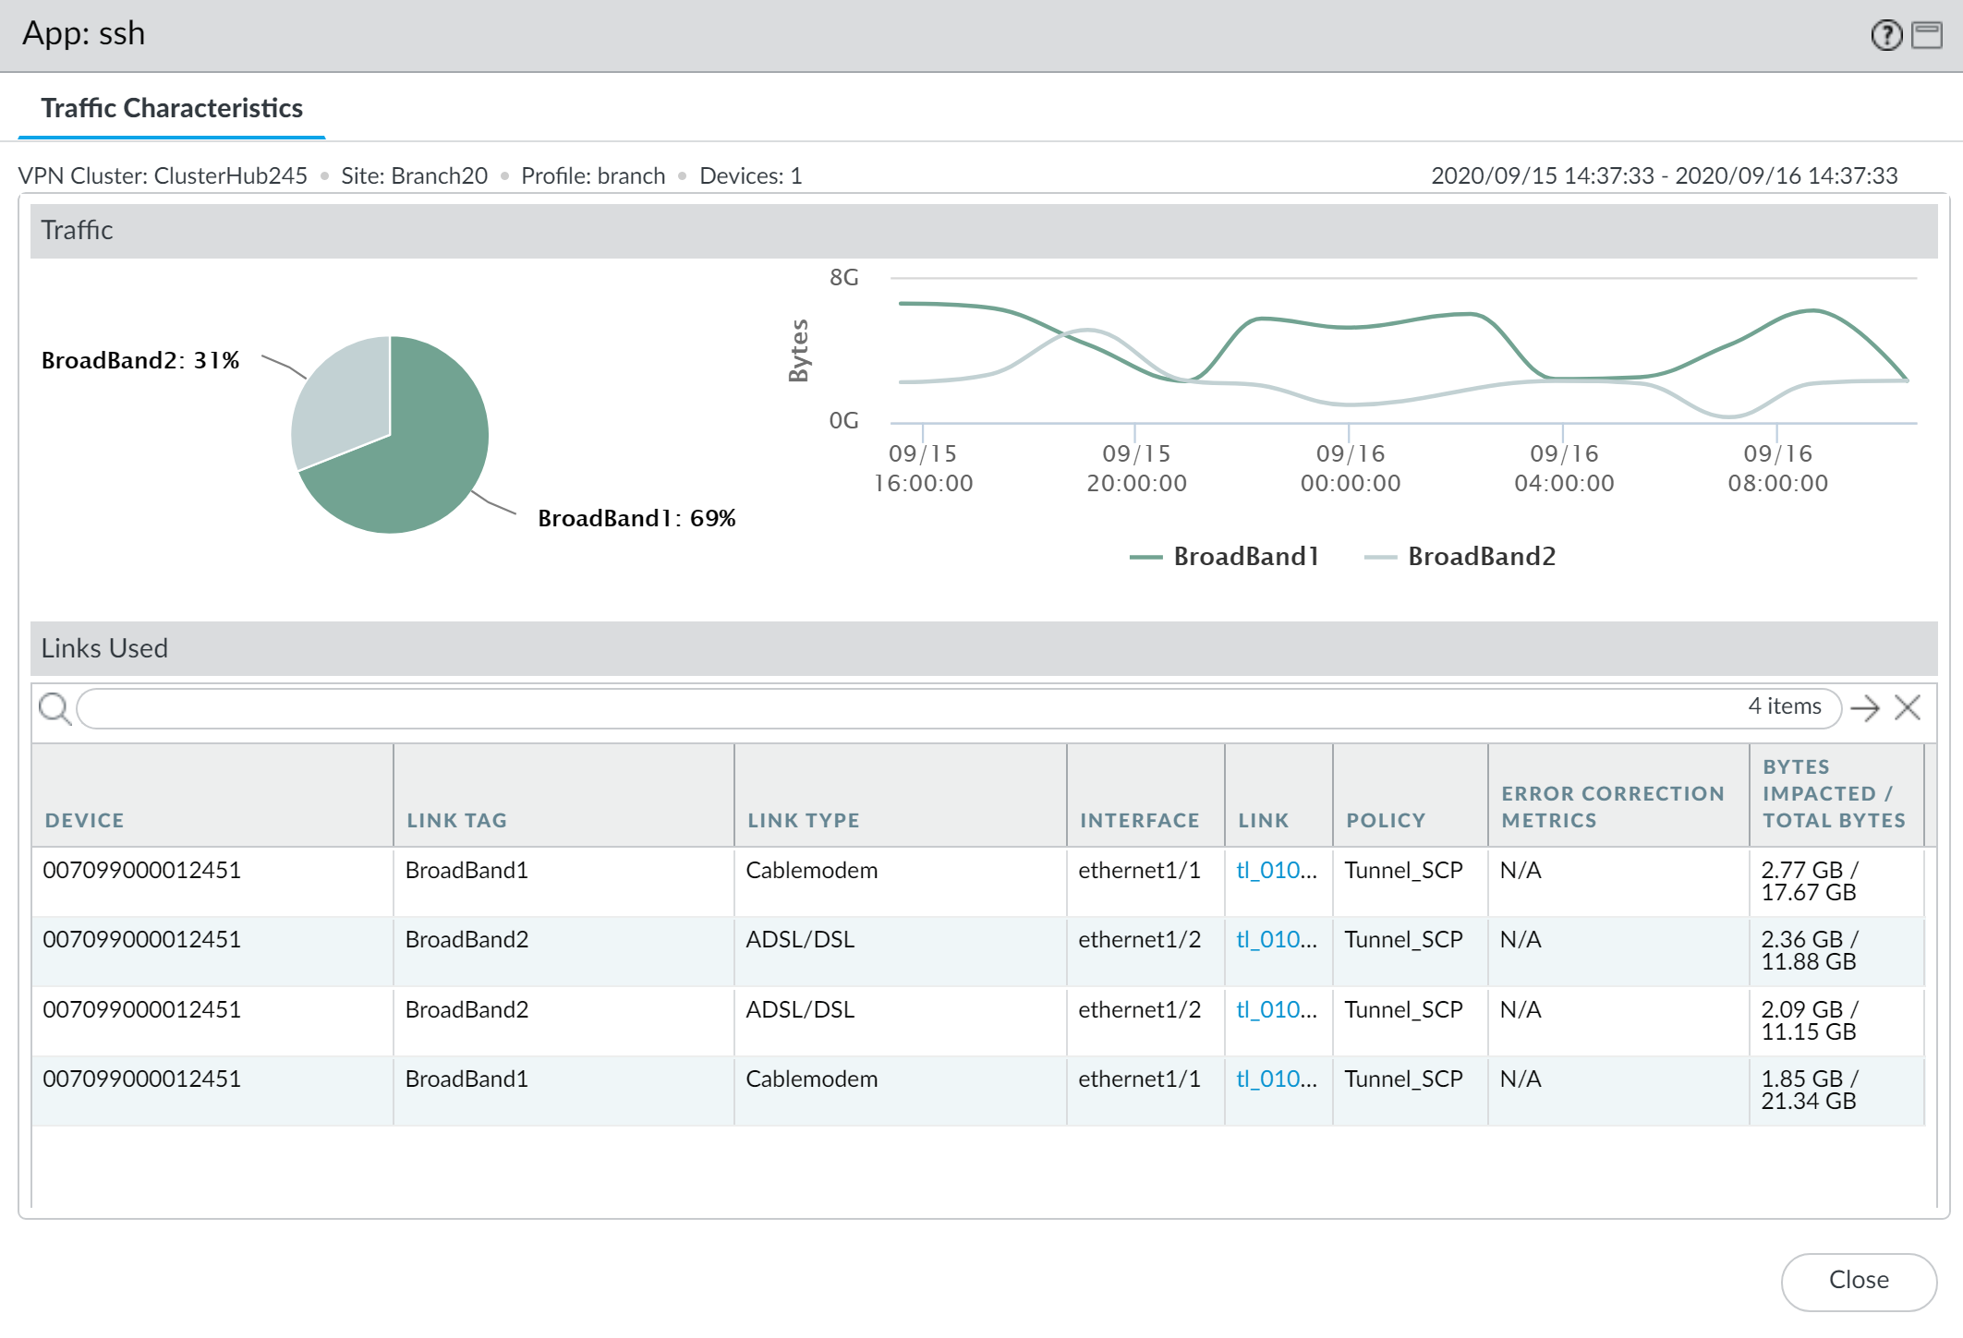Viewport: 1963px width, 1338px height.
Task: Open the help question mark icon
Action: (1885, 35)
